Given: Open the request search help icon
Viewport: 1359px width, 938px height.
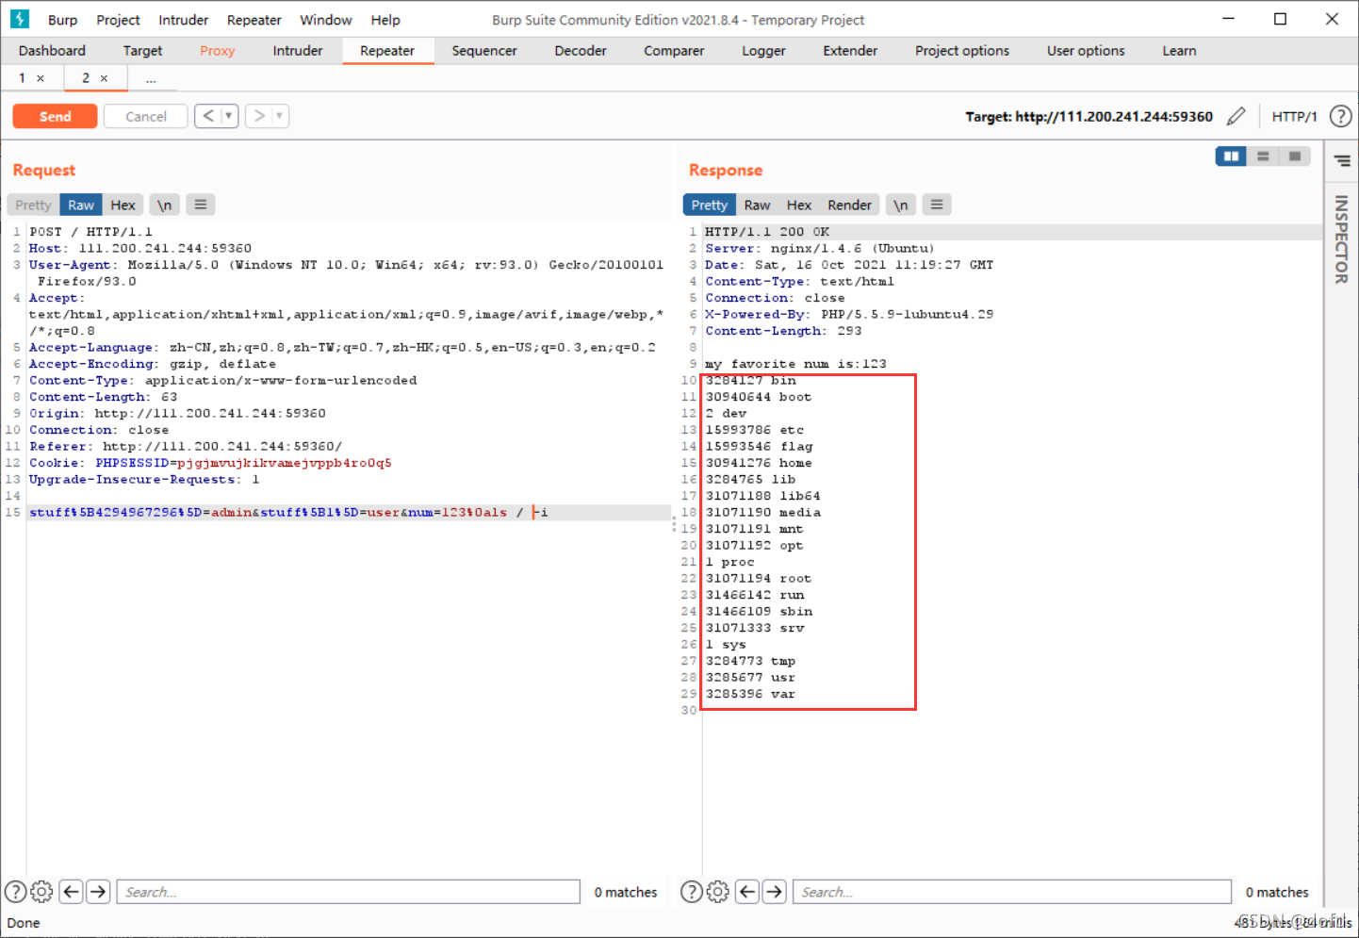Looking at the screenshot, I should 16,892.
